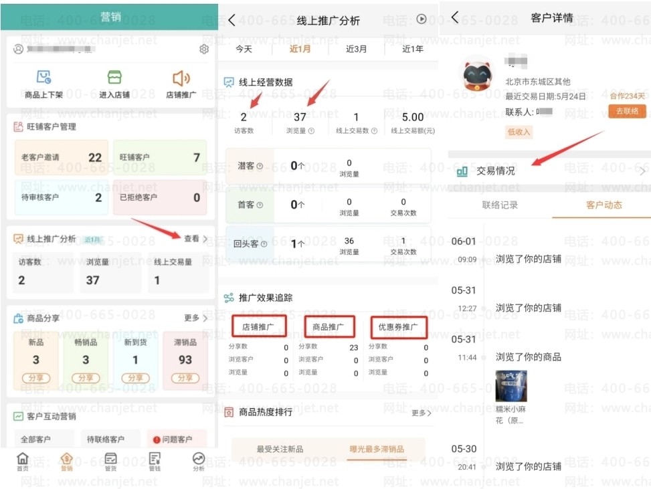Select 营销 bottom navigation icon
The height and width of the screenshot is (489, 651).
coord(66,458)
